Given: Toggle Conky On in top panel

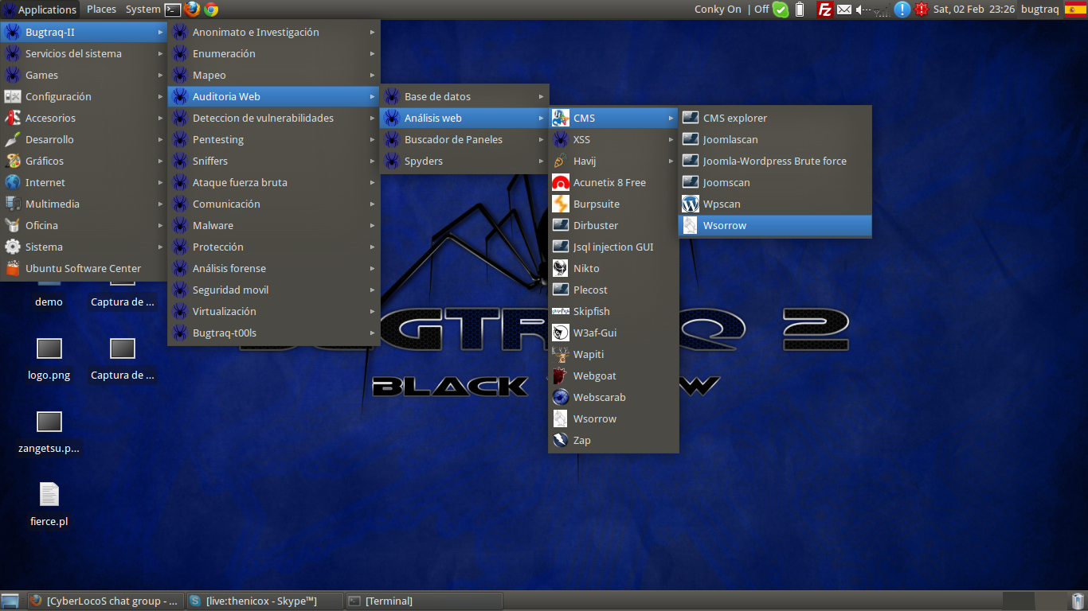Looking at the screenshot, I should tap(718, 10).
